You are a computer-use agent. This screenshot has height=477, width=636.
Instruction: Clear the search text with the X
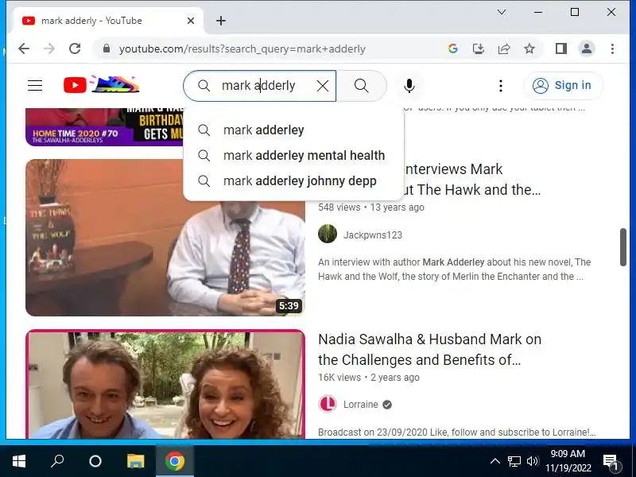323,86
